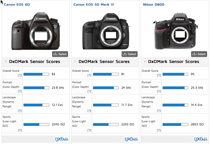The height and width of the screenshot is (144, 210).
Task: Select the Nikon D800 camera
Action: [199, 54]
